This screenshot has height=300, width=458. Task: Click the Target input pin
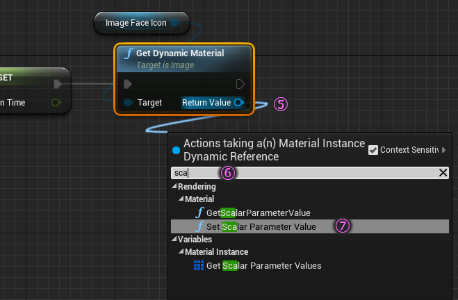(x=128, y=103)
